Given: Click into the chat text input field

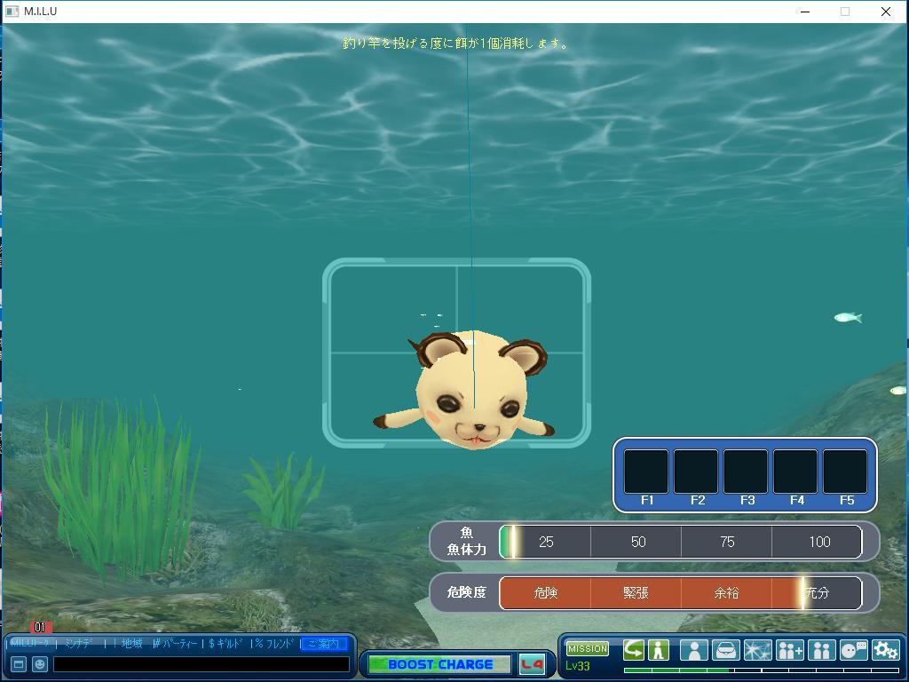Looking at the screenshot, I should [x=201, y=664].
